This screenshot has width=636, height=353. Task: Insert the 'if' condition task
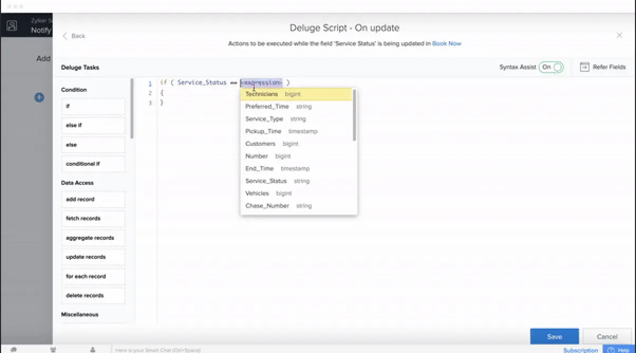[93, 106]
